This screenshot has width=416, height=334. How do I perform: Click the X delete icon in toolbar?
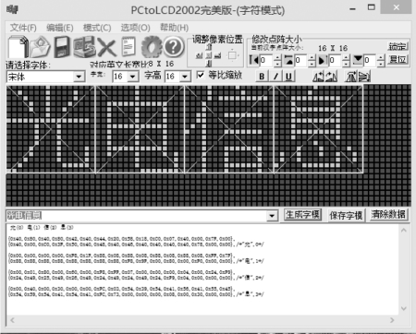point(106,47)
